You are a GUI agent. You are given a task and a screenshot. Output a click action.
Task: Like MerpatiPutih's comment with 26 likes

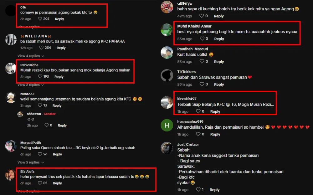click(x=40, y=154)
